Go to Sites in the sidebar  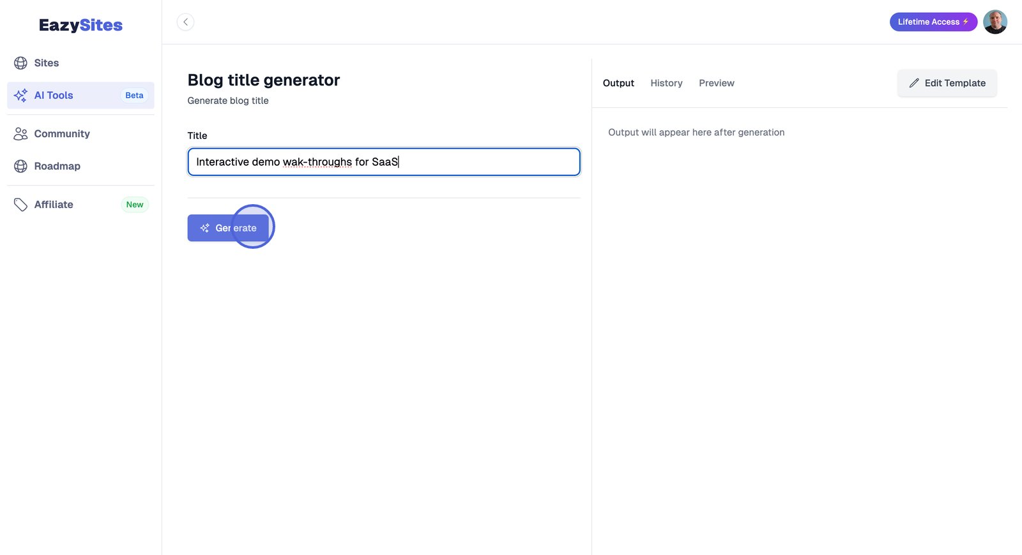[x=47, y=63]
